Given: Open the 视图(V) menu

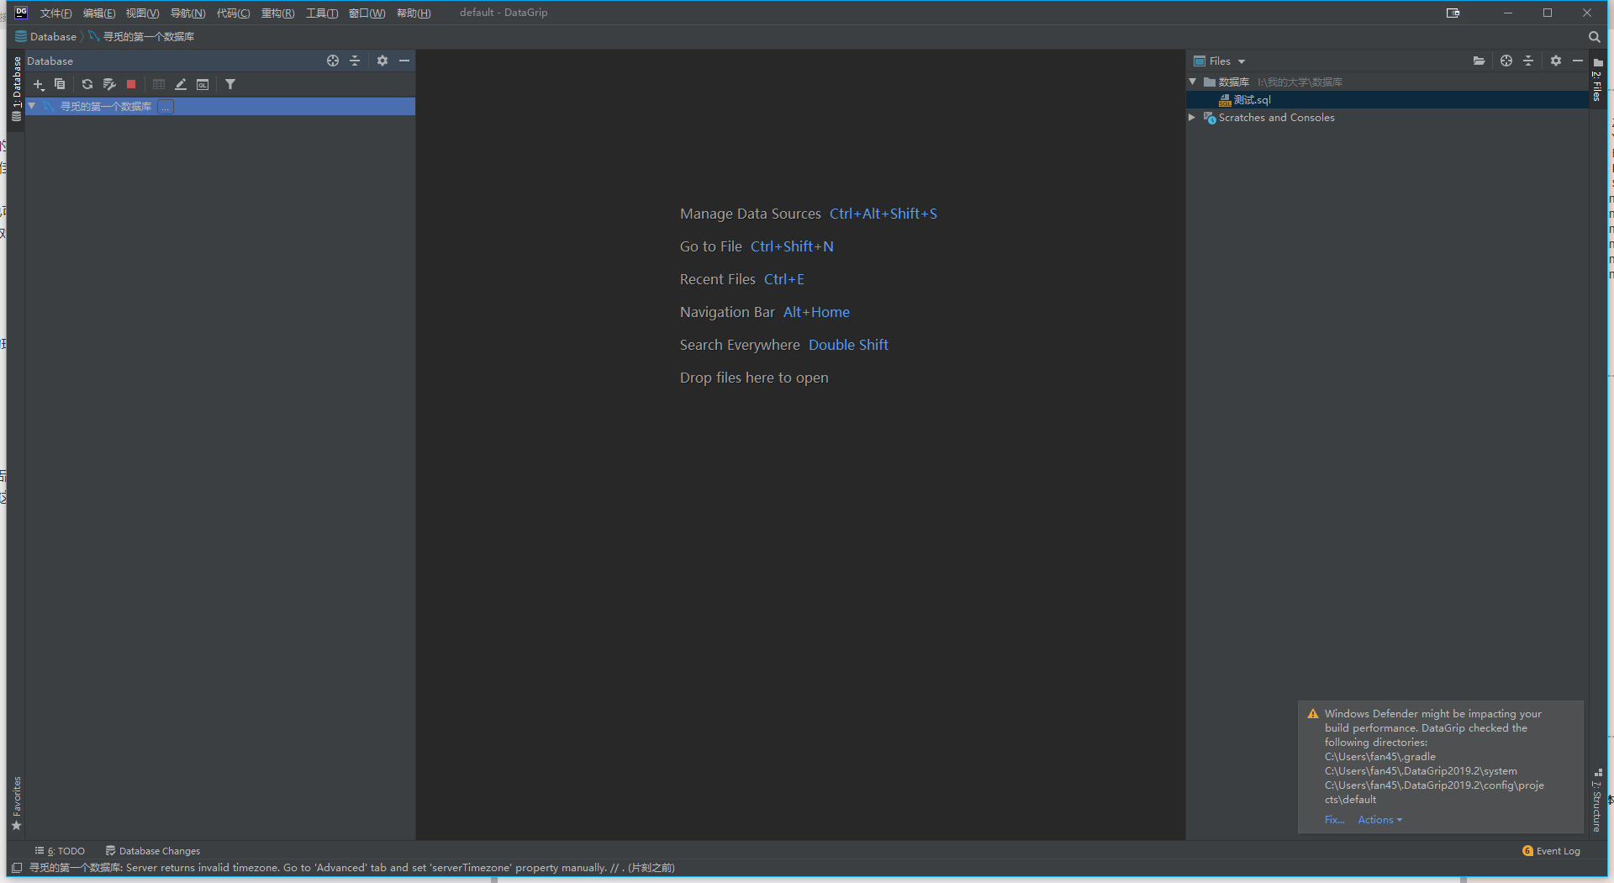Looking at the screenshot, I should click(x=142, y=13).
